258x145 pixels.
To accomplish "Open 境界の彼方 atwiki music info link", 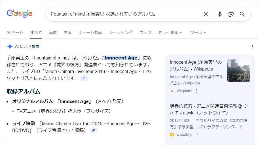I will coord(209,109).
